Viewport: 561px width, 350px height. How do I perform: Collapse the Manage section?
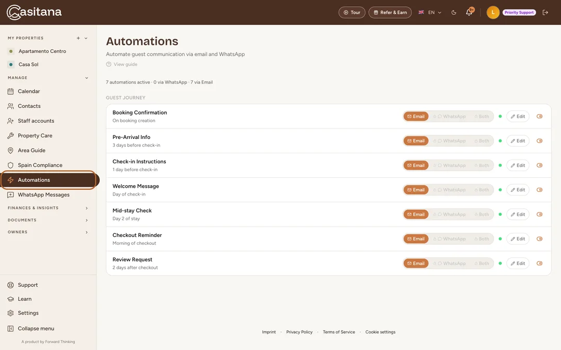pos(86,78)
